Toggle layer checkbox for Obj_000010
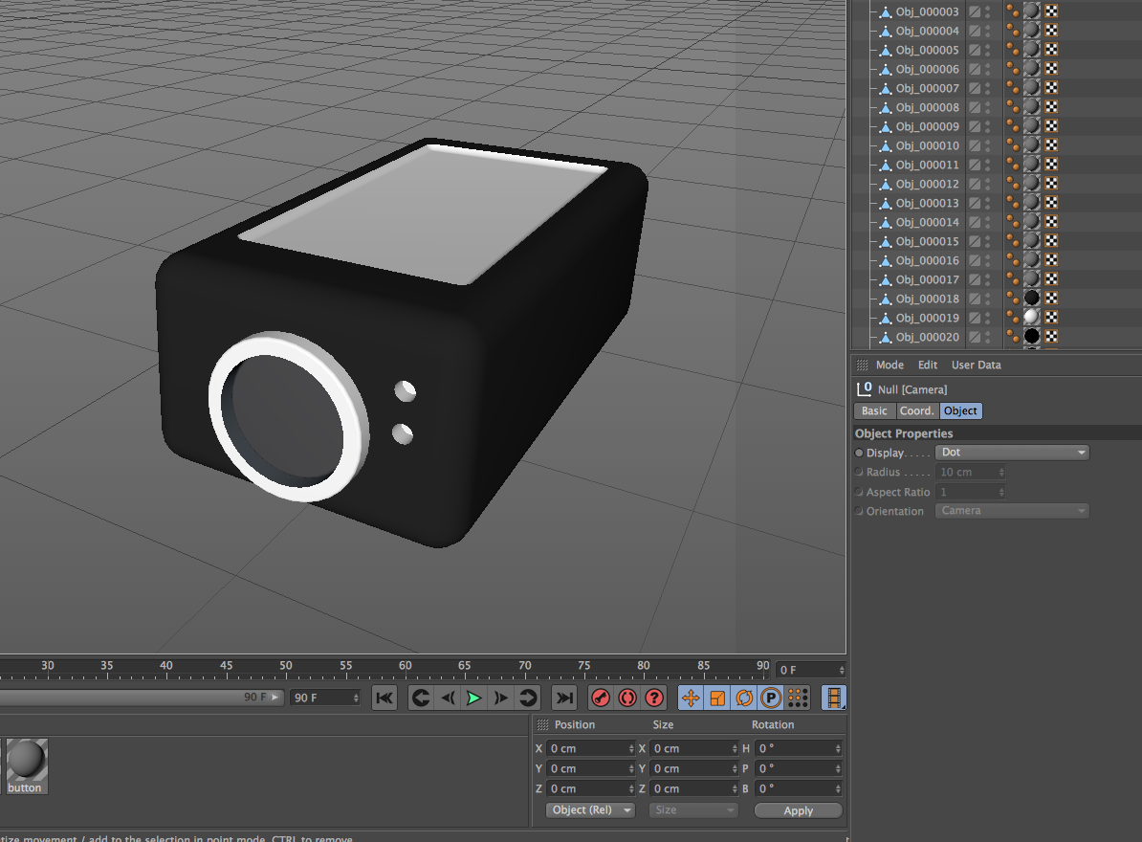 pos(975,145)
